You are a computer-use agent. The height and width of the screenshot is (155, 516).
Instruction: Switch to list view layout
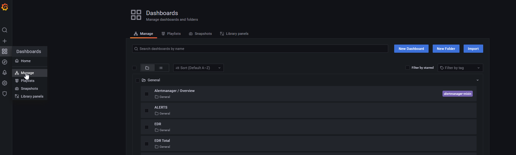(161, 68)
